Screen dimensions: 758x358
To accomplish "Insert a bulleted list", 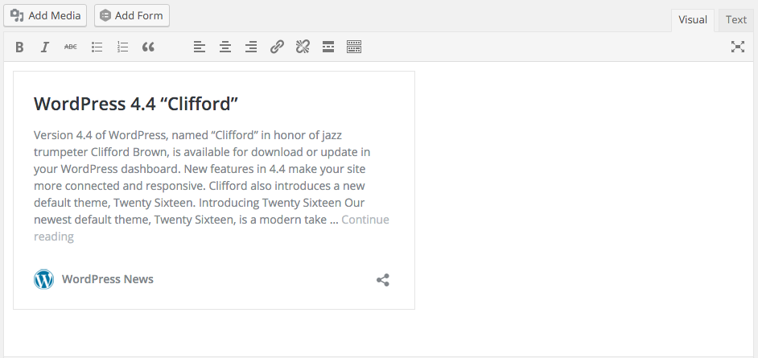I will coord(97,47).
